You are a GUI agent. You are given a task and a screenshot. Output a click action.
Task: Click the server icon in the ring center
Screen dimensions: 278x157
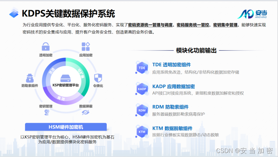[x=66, y=78]
